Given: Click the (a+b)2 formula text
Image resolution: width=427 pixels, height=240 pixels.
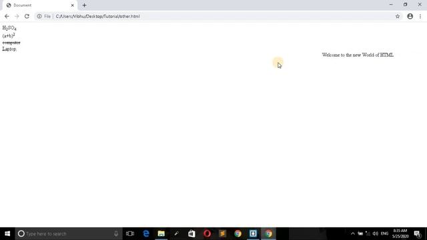Looking at the screenshot, I should tap(9, 35).
